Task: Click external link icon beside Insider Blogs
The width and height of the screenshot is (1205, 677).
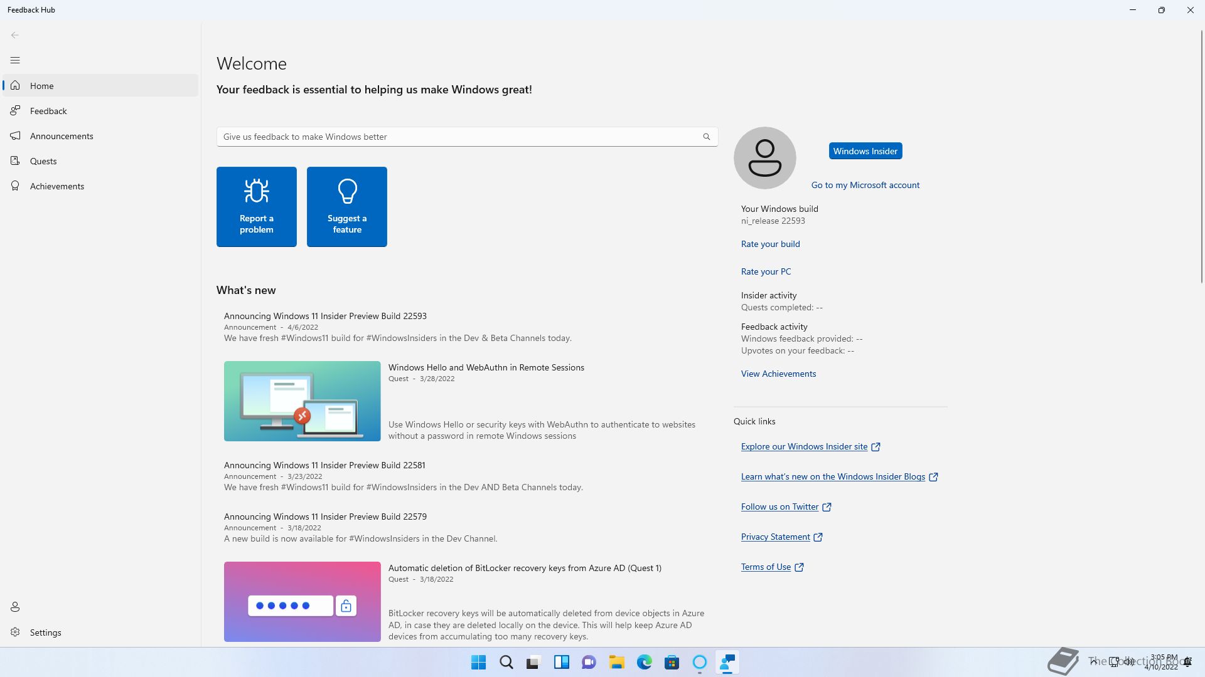Action: [933, 477]
